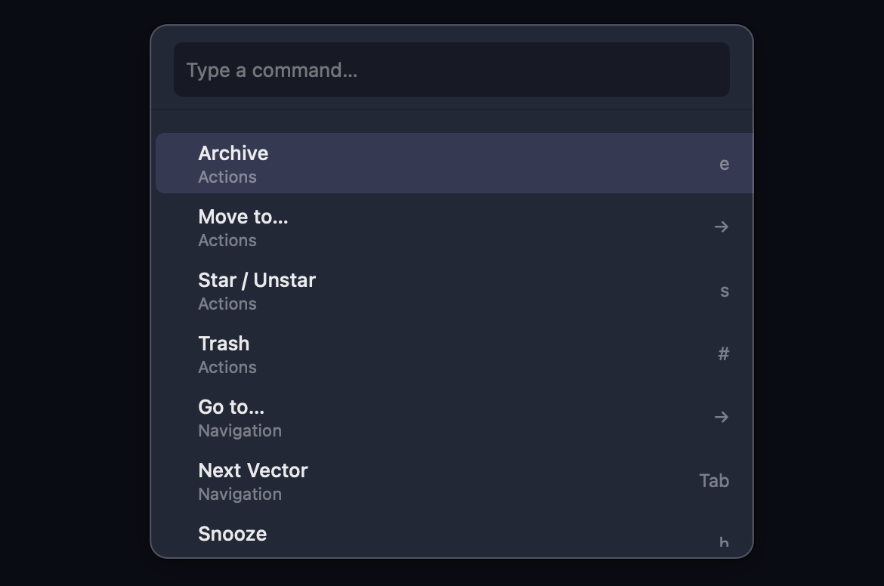Click the 'e' shortcut label for Archive
This screenshot has width=884, height=586.
pos(725,163)
